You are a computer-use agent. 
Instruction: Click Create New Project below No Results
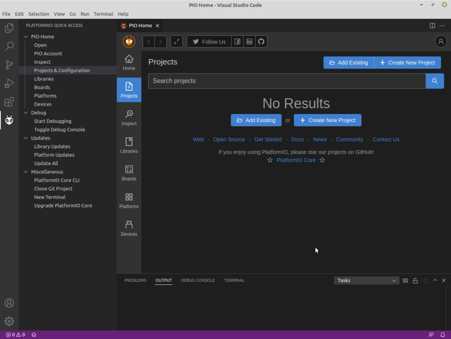[328, 120]
